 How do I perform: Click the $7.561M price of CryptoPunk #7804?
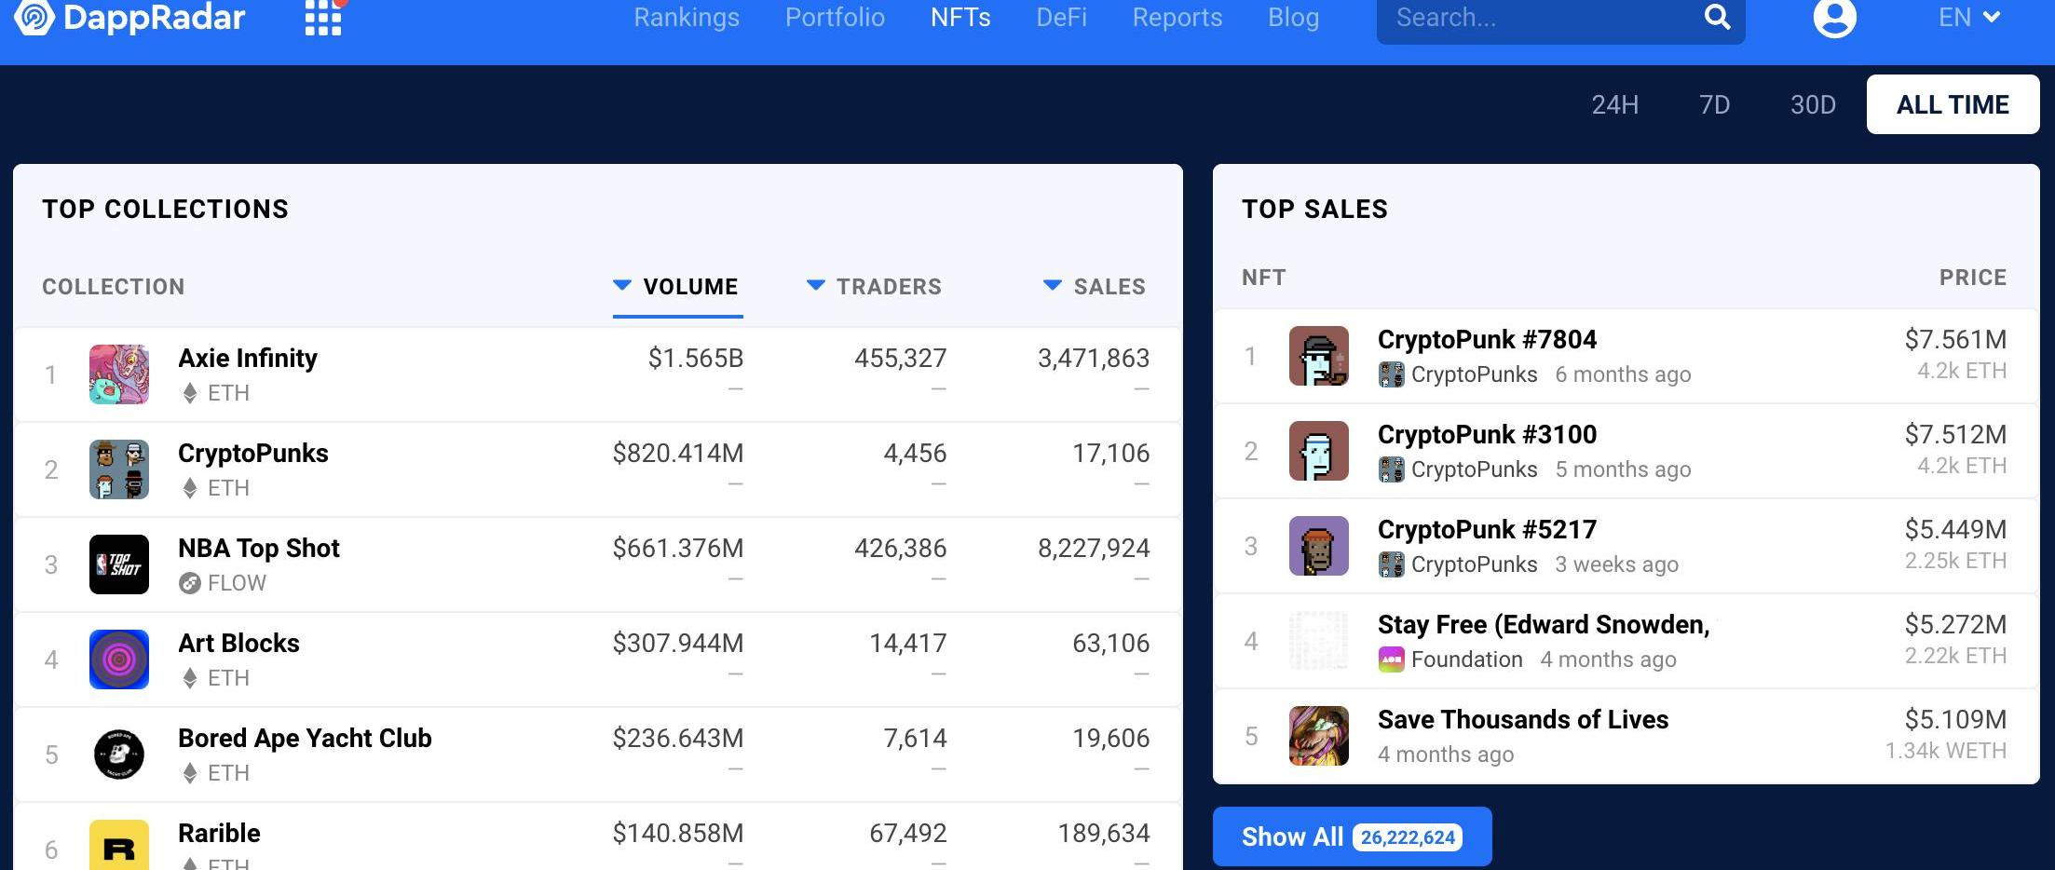1955,340
